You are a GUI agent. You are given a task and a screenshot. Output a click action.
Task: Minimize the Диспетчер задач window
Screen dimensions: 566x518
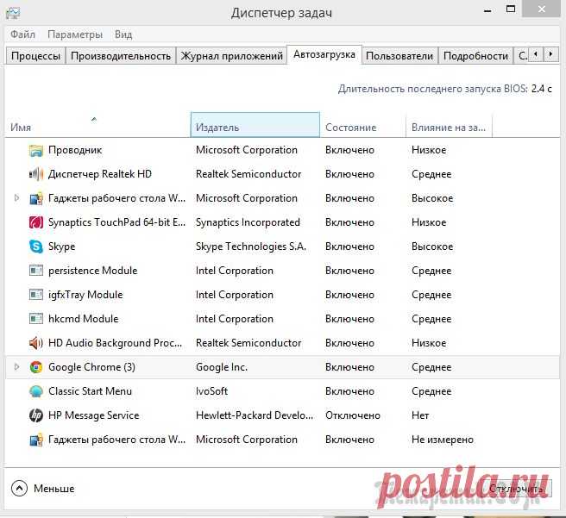pyautogui.click(x=487, y=9)
